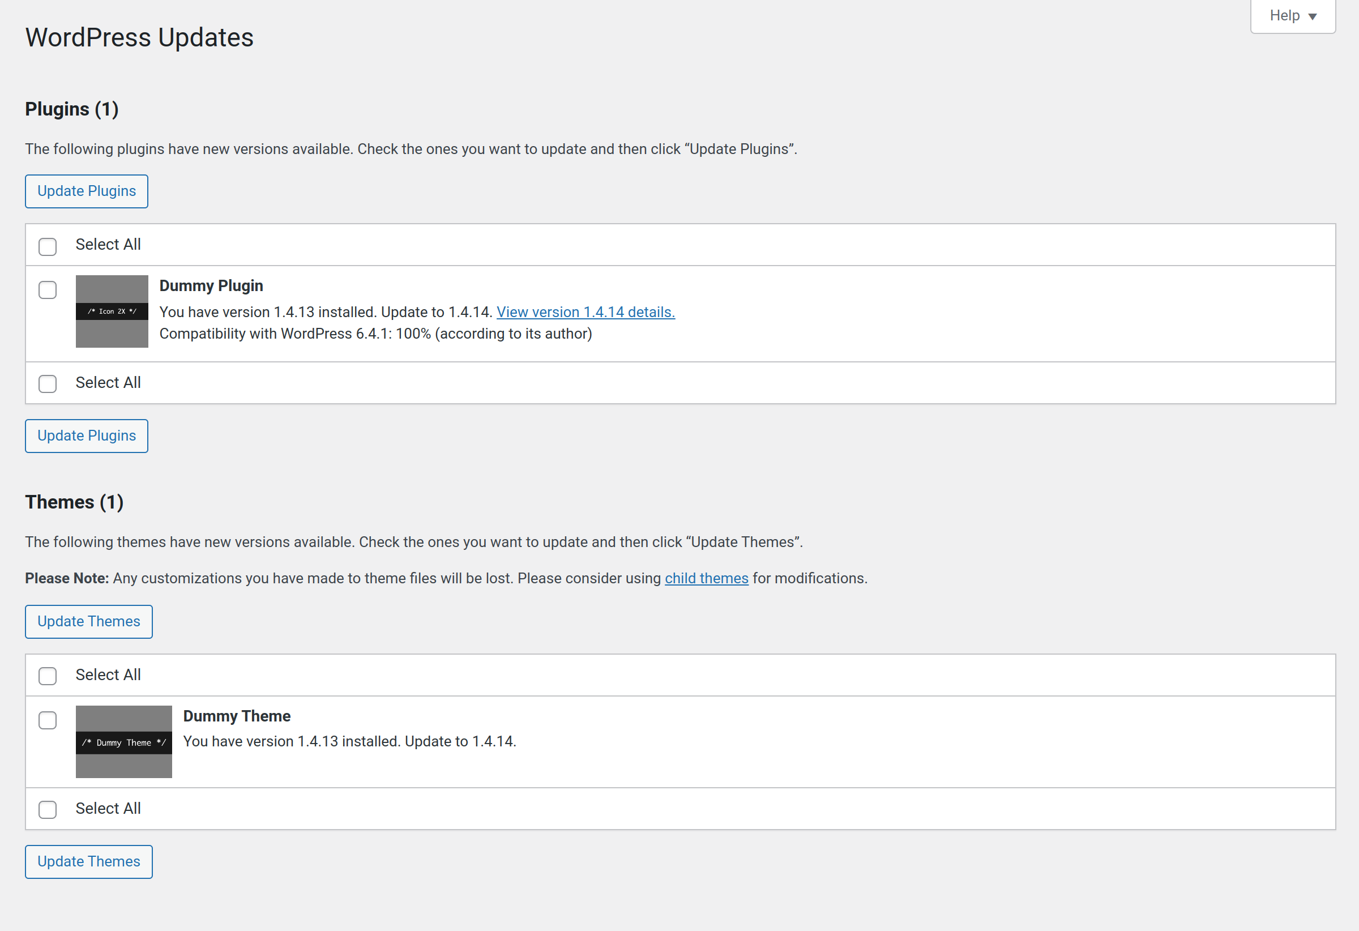The height and width of the screenshot is (931, 1359).
Task: Click the Dummy Theme title text
Action: 236,716
